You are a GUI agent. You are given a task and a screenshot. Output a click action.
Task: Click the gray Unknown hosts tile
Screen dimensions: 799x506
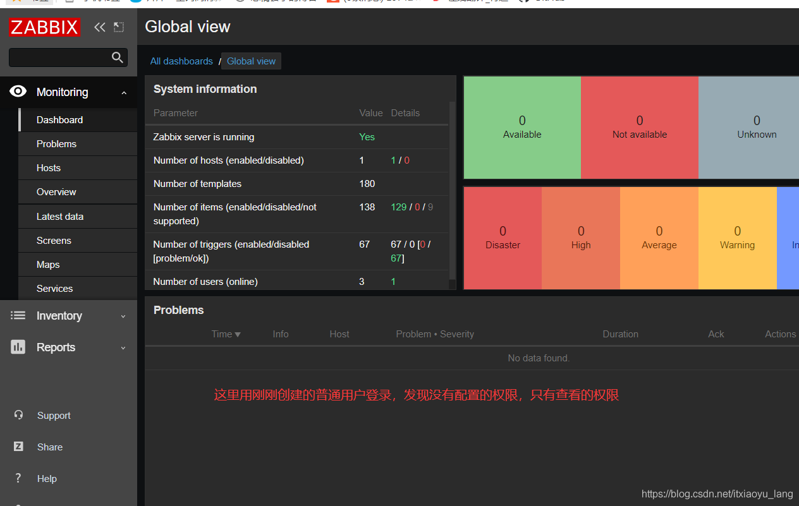(x=749, y=128)
